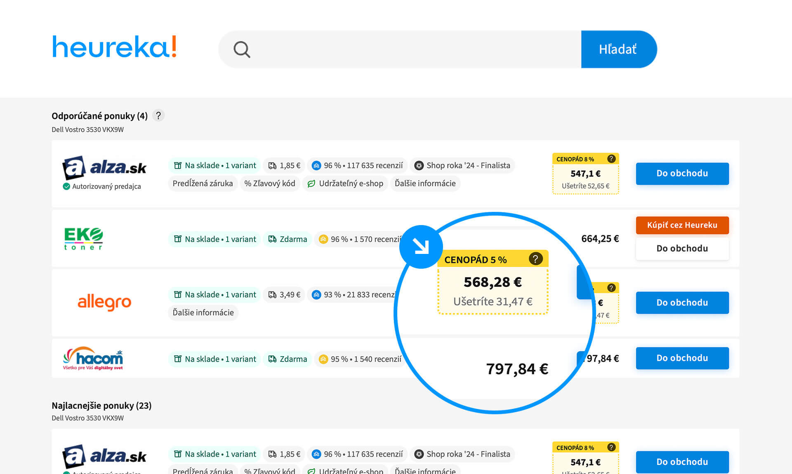Click Shop roka '24 Finalista in bottom alza.sk row
The image size is (792, 474).
462,454
